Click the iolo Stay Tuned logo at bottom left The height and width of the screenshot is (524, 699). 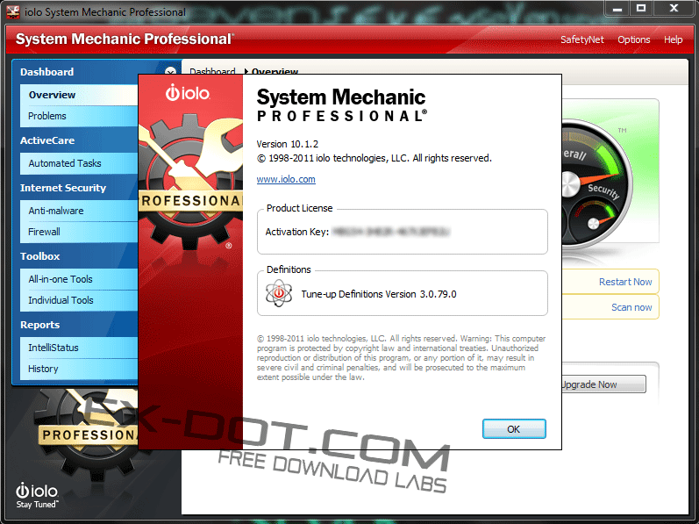[37, 495]
